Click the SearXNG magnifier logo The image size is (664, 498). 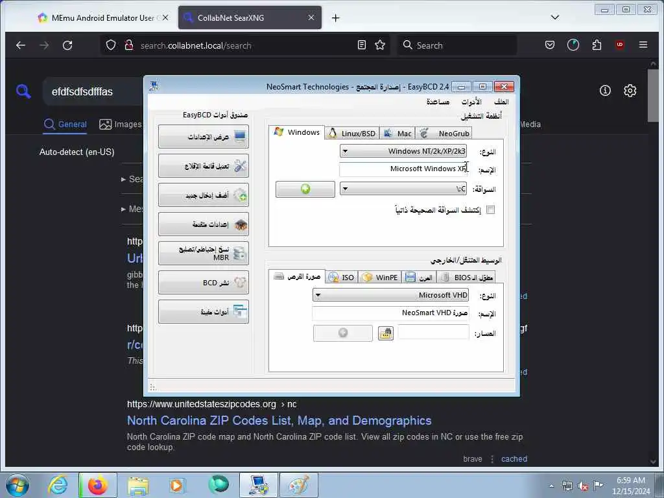23,91
